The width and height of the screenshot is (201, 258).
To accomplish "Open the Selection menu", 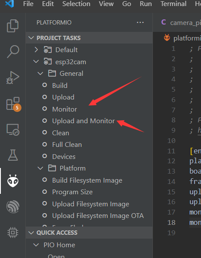I will [x=76, y=4].
